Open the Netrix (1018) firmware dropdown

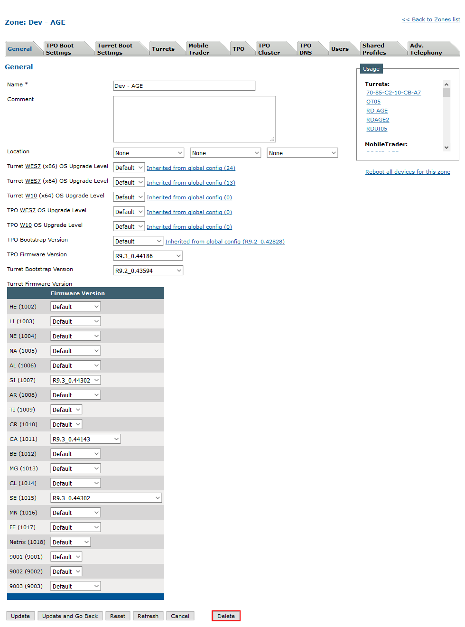(x=71, y=542)
